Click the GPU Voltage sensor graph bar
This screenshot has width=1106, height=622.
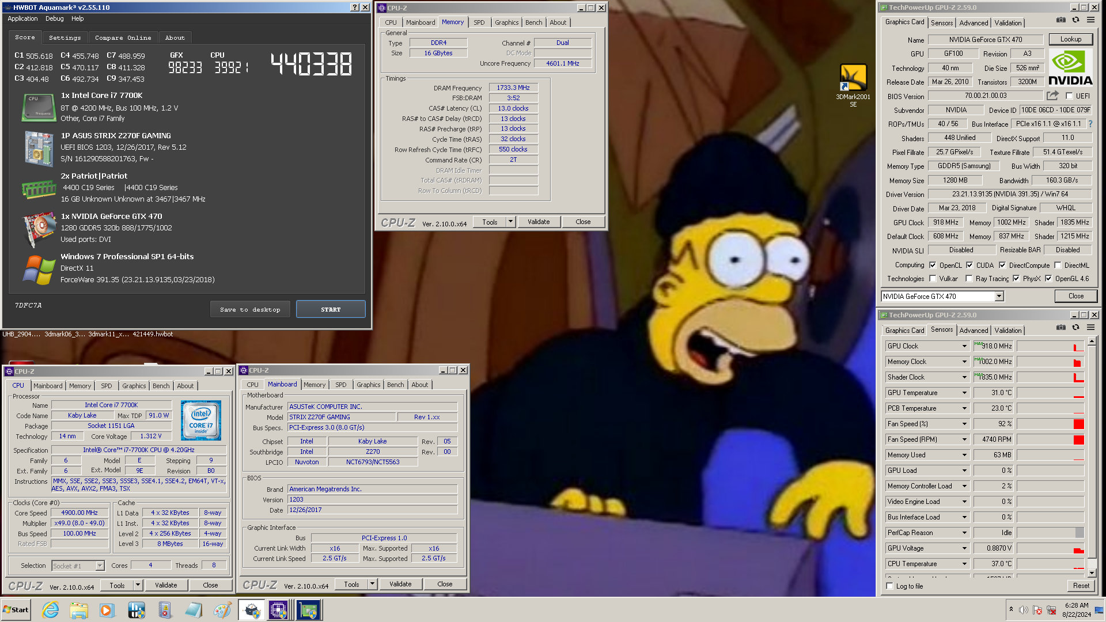point(1051,548)
